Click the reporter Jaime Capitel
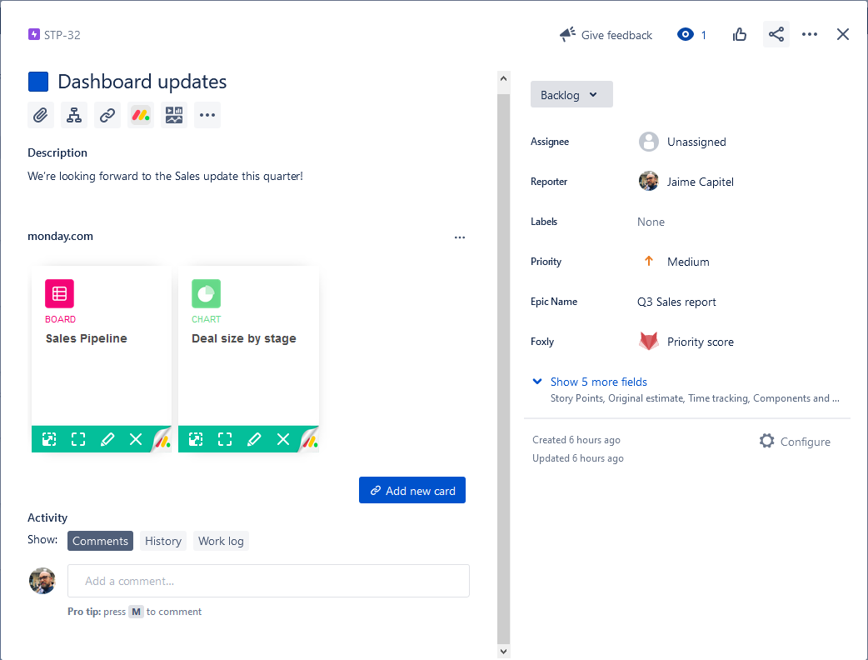The width and height of the screenshot is (868, 660). click(x=686, y=182)
